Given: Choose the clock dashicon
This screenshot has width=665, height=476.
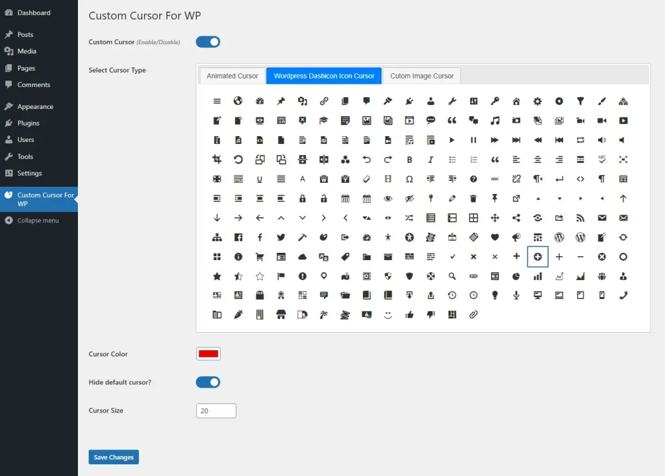Looking at the screenshot, I should pos(473,295).
